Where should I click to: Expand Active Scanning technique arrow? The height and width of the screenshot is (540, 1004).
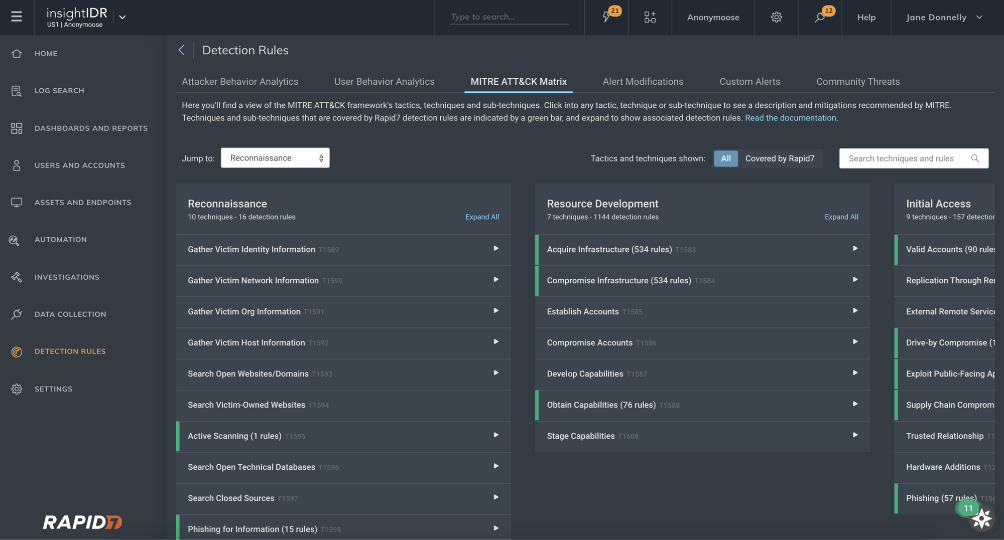[x=495, y=435]
